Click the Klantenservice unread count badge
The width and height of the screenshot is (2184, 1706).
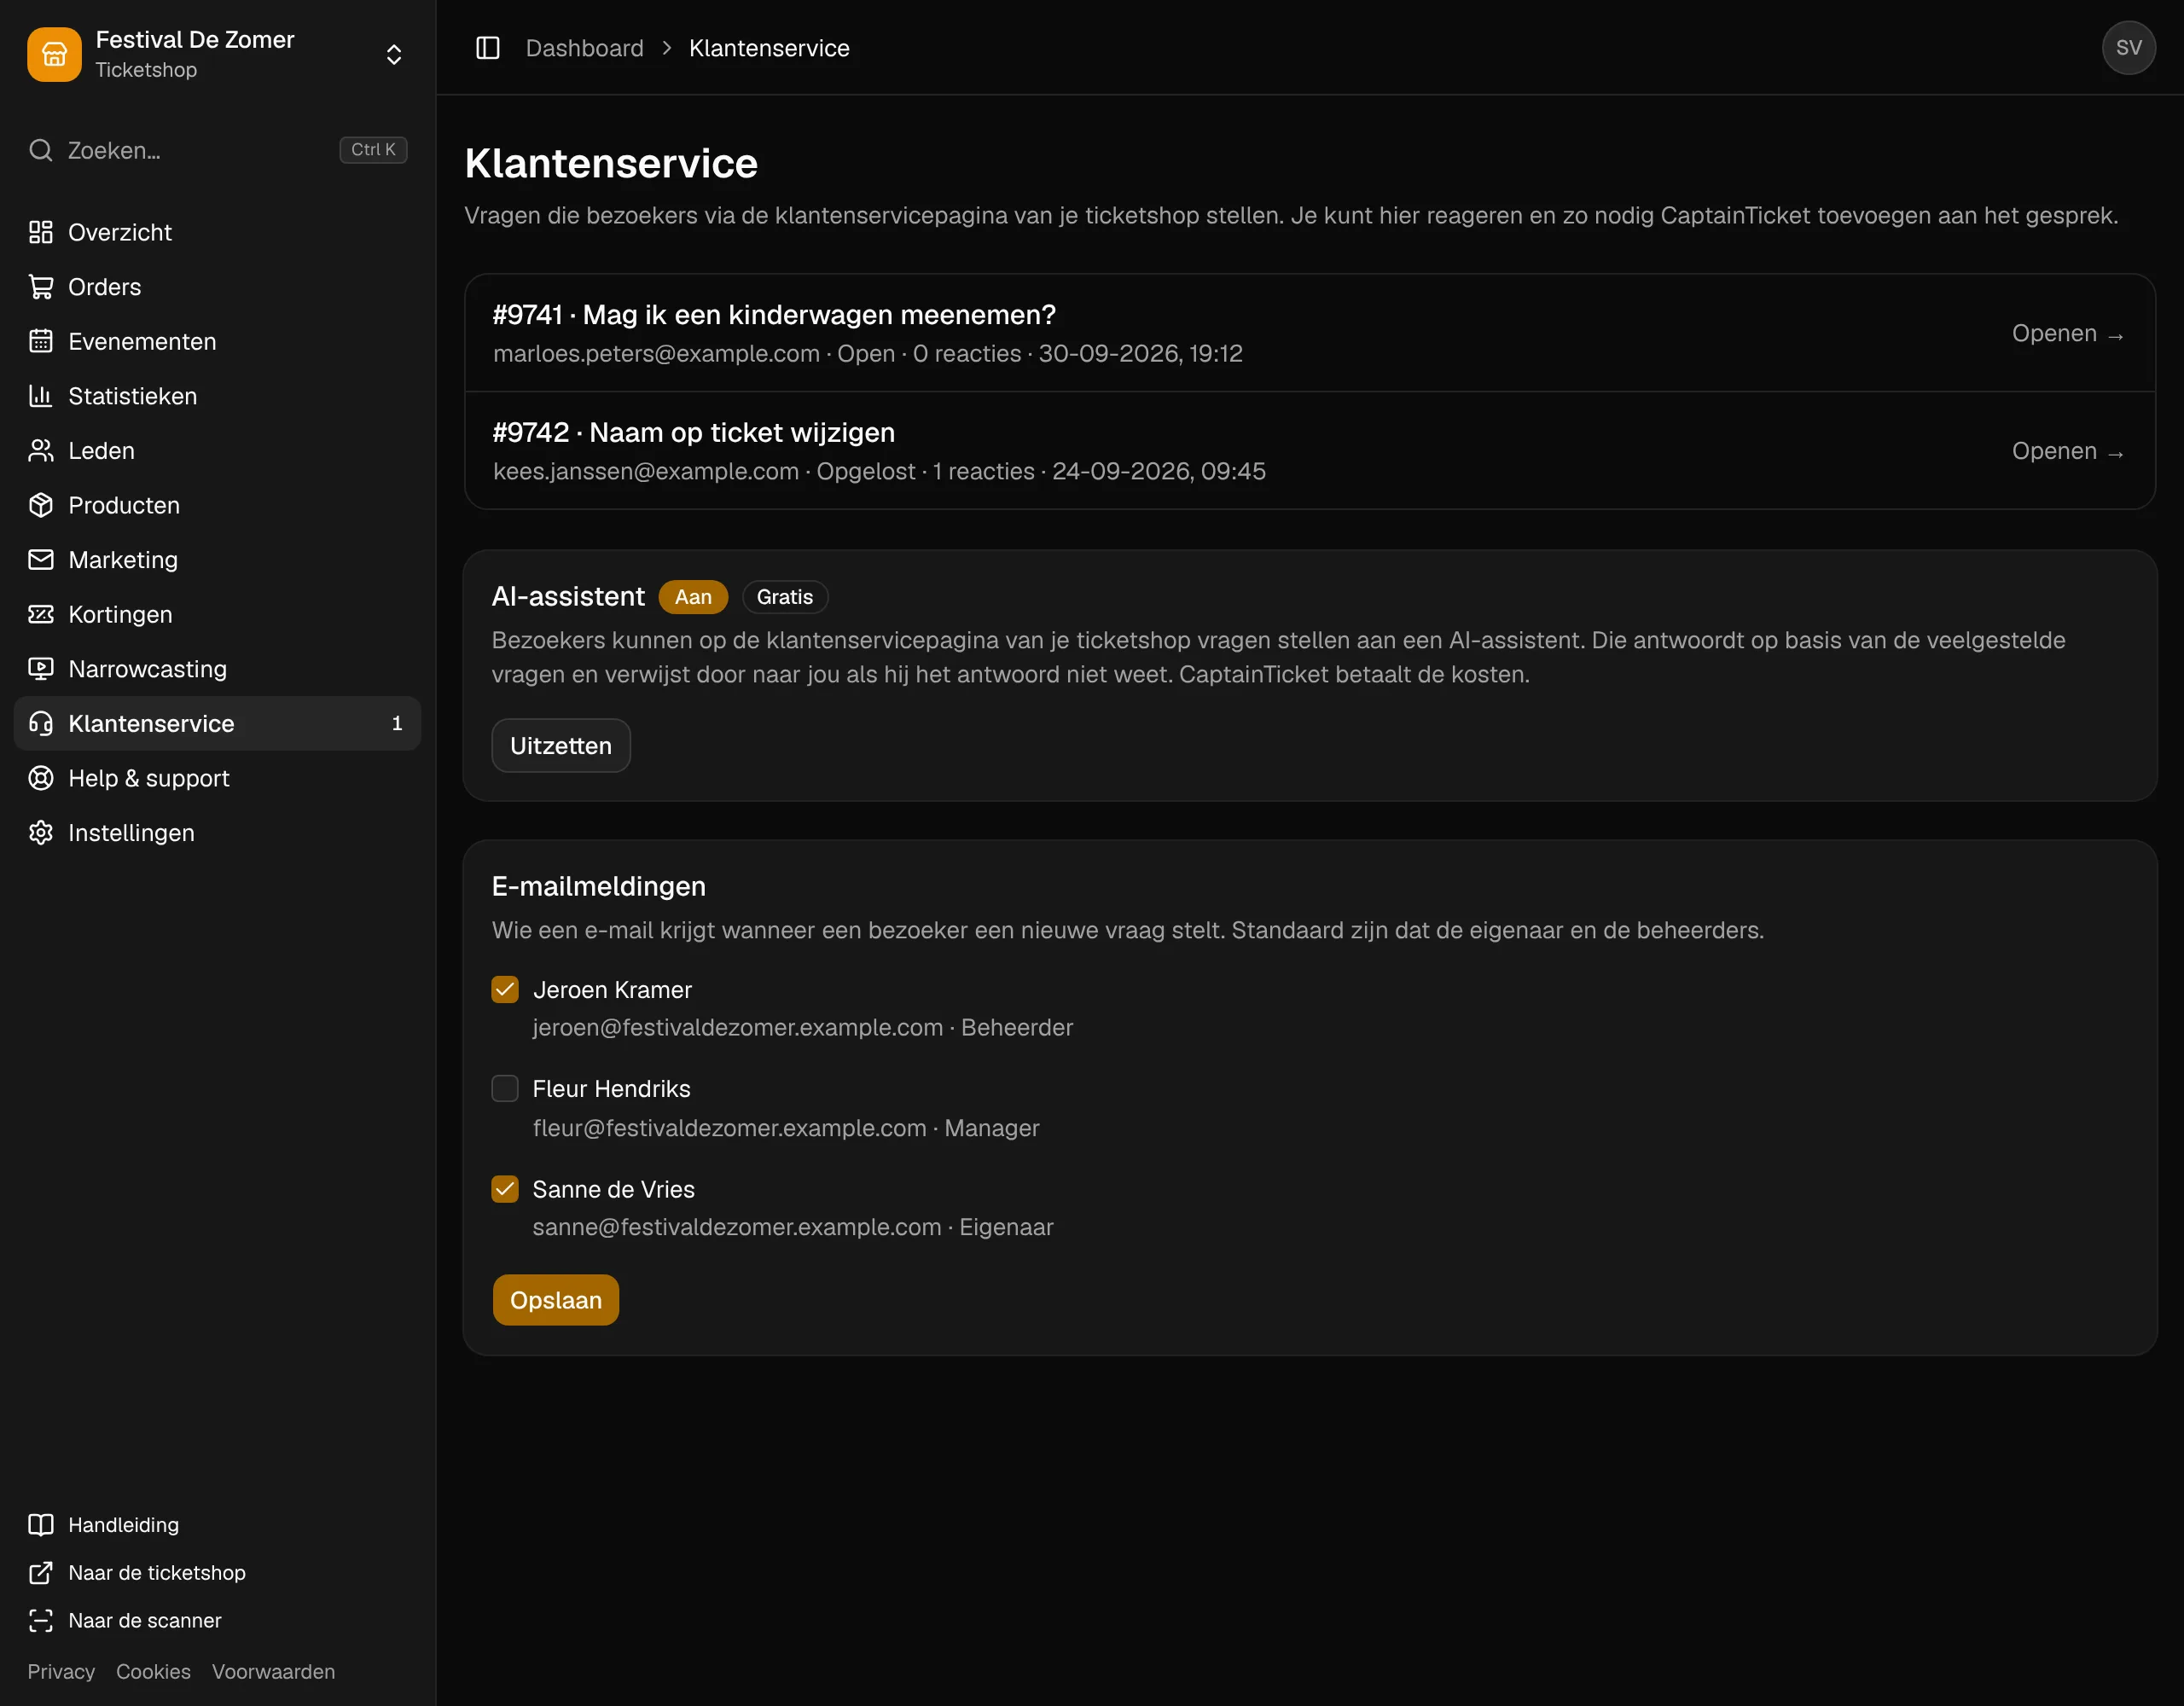pyautogui.click(x=397, y=723)
